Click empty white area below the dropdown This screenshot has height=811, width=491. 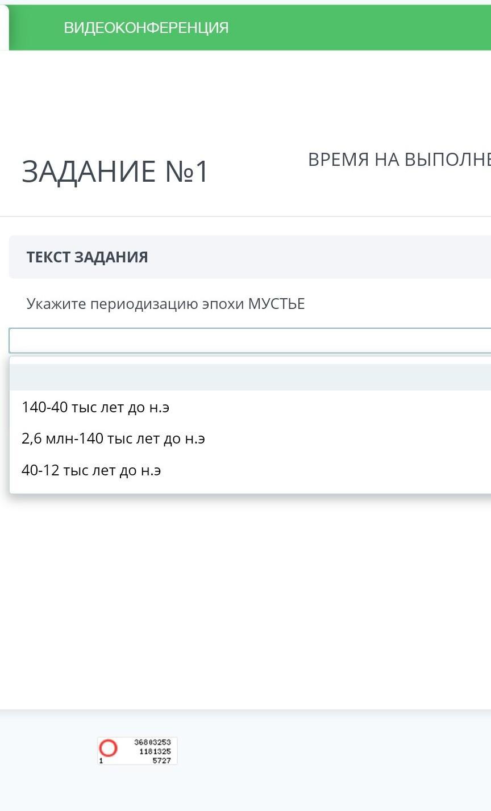click(x=250, y=596)
